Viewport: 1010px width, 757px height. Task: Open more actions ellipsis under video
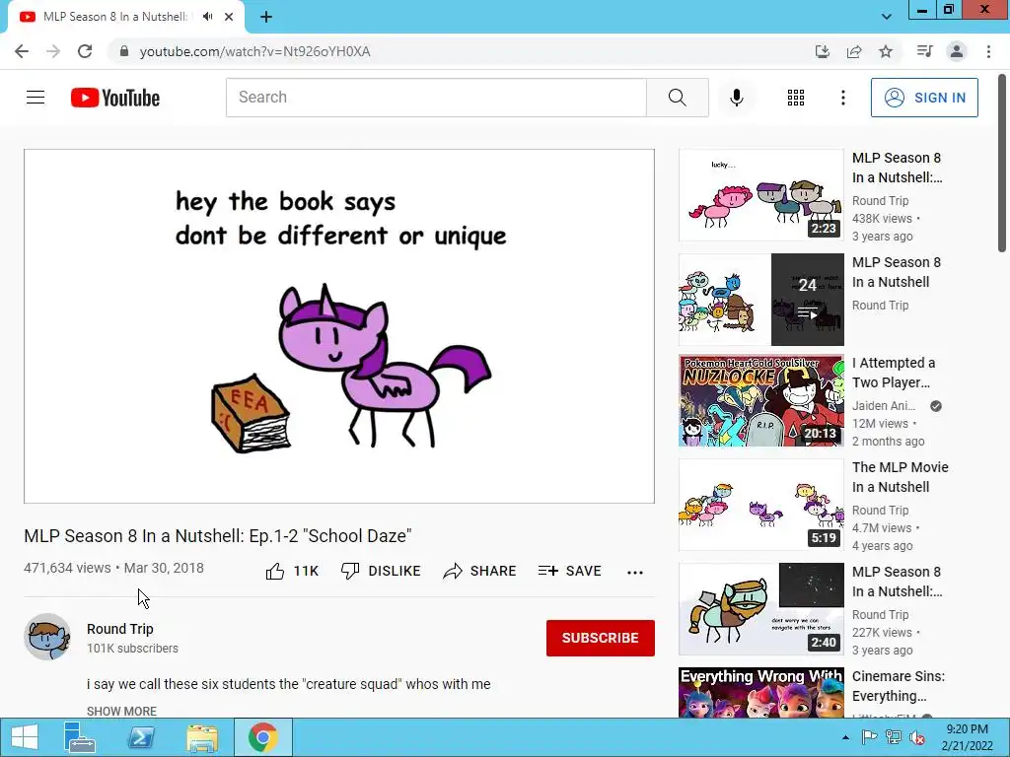(634, 573)
